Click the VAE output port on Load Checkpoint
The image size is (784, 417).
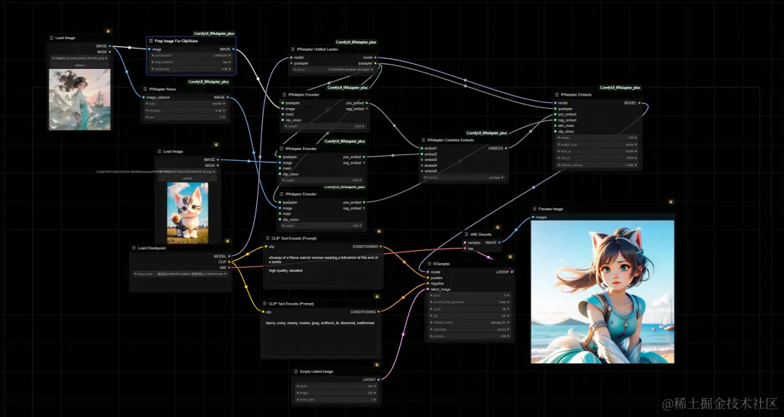click(x=229, y=267)
